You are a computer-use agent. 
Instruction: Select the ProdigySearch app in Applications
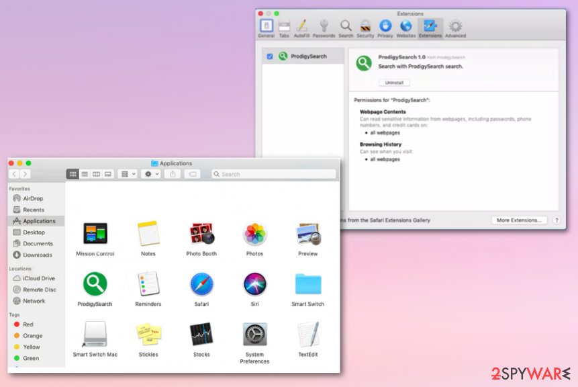click(x=95, y=284)
